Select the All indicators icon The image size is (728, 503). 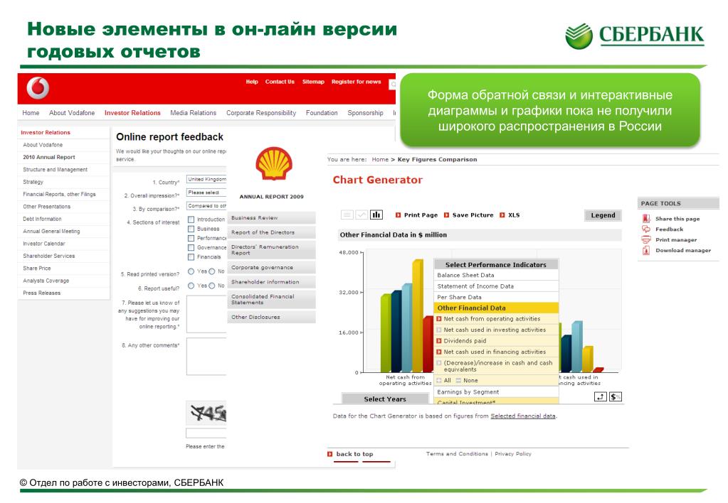tap(439, 380)
